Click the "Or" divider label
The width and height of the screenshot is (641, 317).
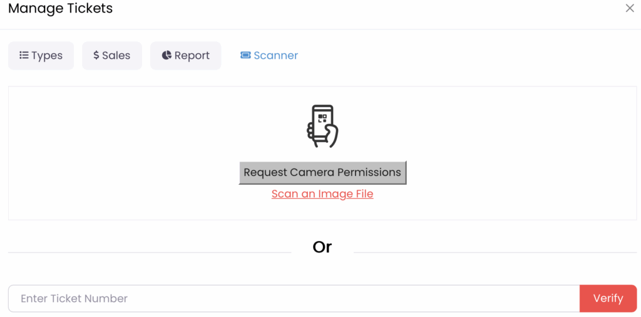[x=322, y=247]
